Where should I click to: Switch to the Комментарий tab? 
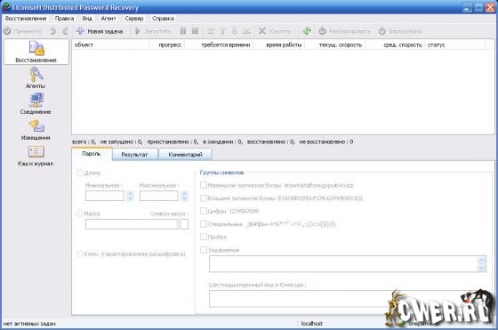185,155
